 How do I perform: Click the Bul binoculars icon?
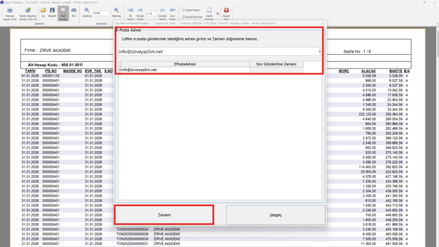(74, 10)
